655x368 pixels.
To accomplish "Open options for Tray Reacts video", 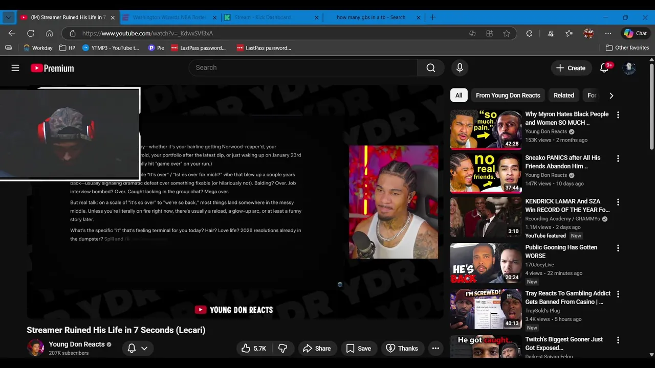I will pos(618,294).
